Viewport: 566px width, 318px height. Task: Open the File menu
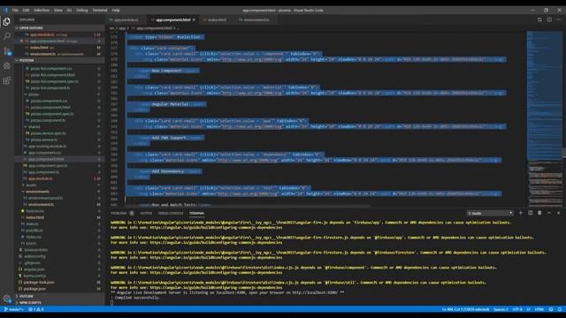point(15,10)
